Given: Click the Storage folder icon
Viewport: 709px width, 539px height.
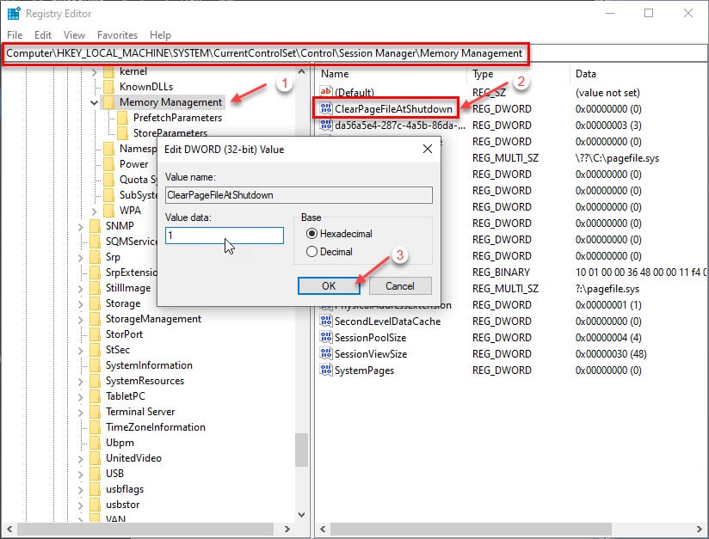Looking at the screenshot, I should pyautogui.click(x=95, y=303).
